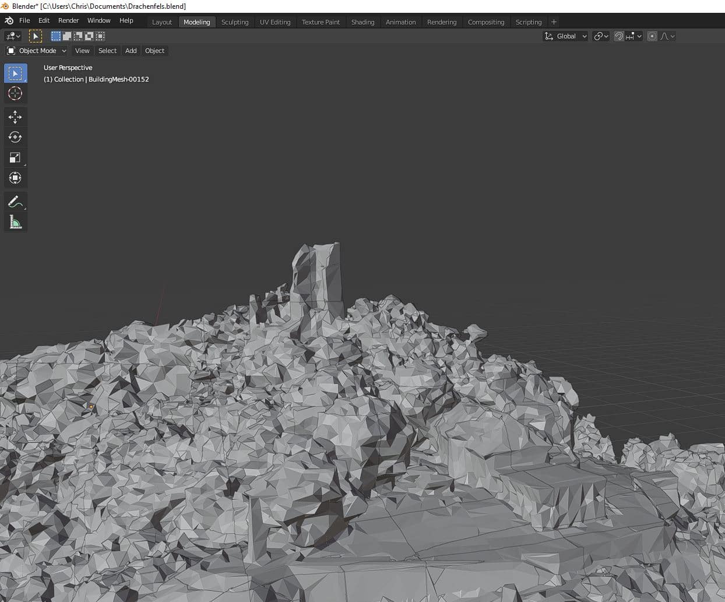725x602 pixels.
Task: Toggle proportional editing on
Action: click(652, 36)
